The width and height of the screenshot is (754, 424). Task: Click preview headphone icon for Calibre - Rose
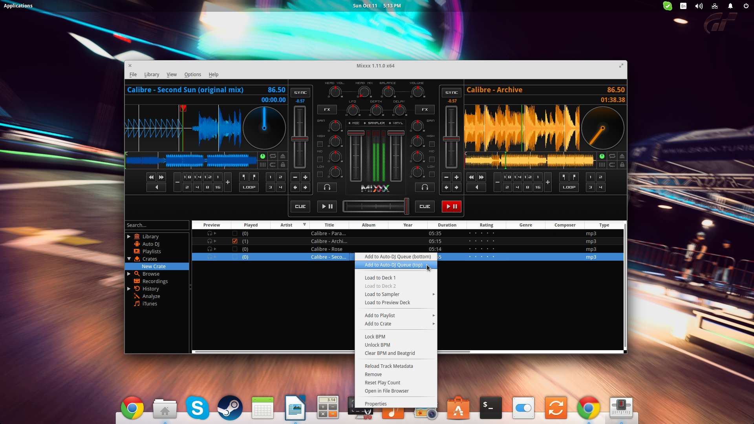pos(210,249)
